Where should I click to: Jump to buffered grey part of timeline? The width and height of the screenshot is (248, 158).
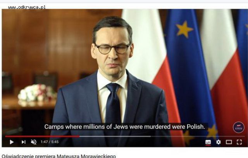tap(115, 136)
